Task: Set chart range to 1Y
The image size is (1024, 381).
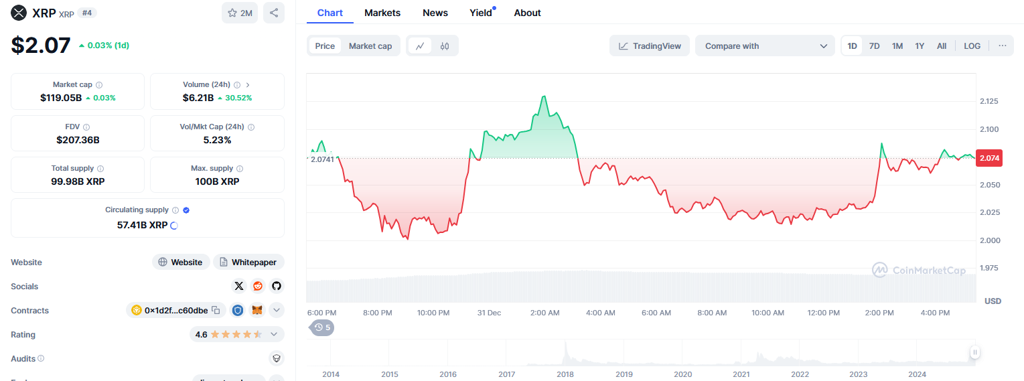Action: 920,46
